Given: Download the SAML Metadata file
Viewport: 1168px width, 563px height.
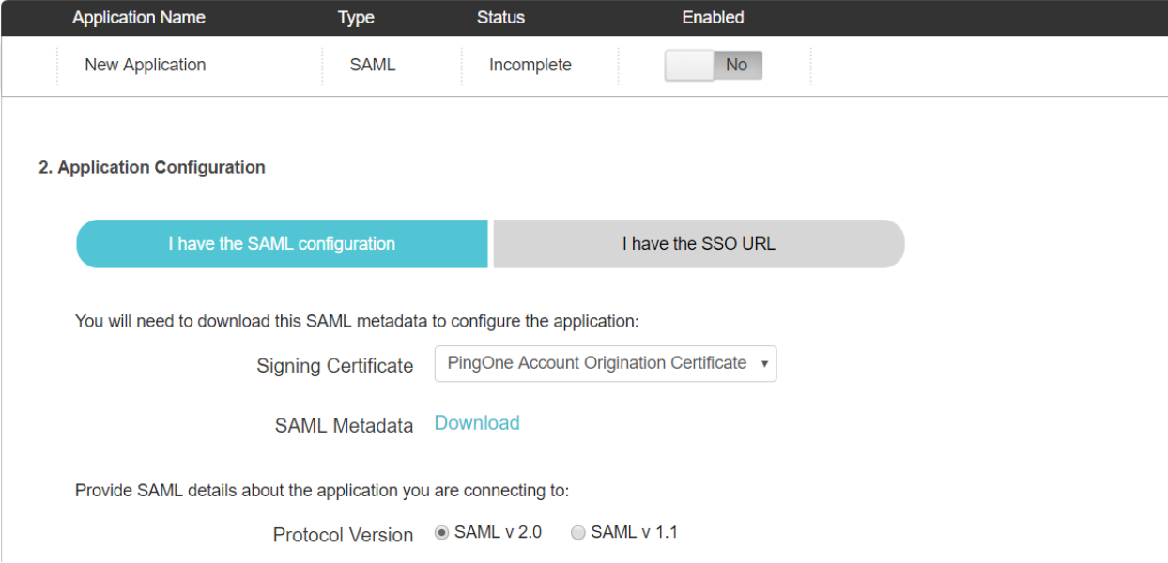Looking at the screenshot, I should point(477,423).
